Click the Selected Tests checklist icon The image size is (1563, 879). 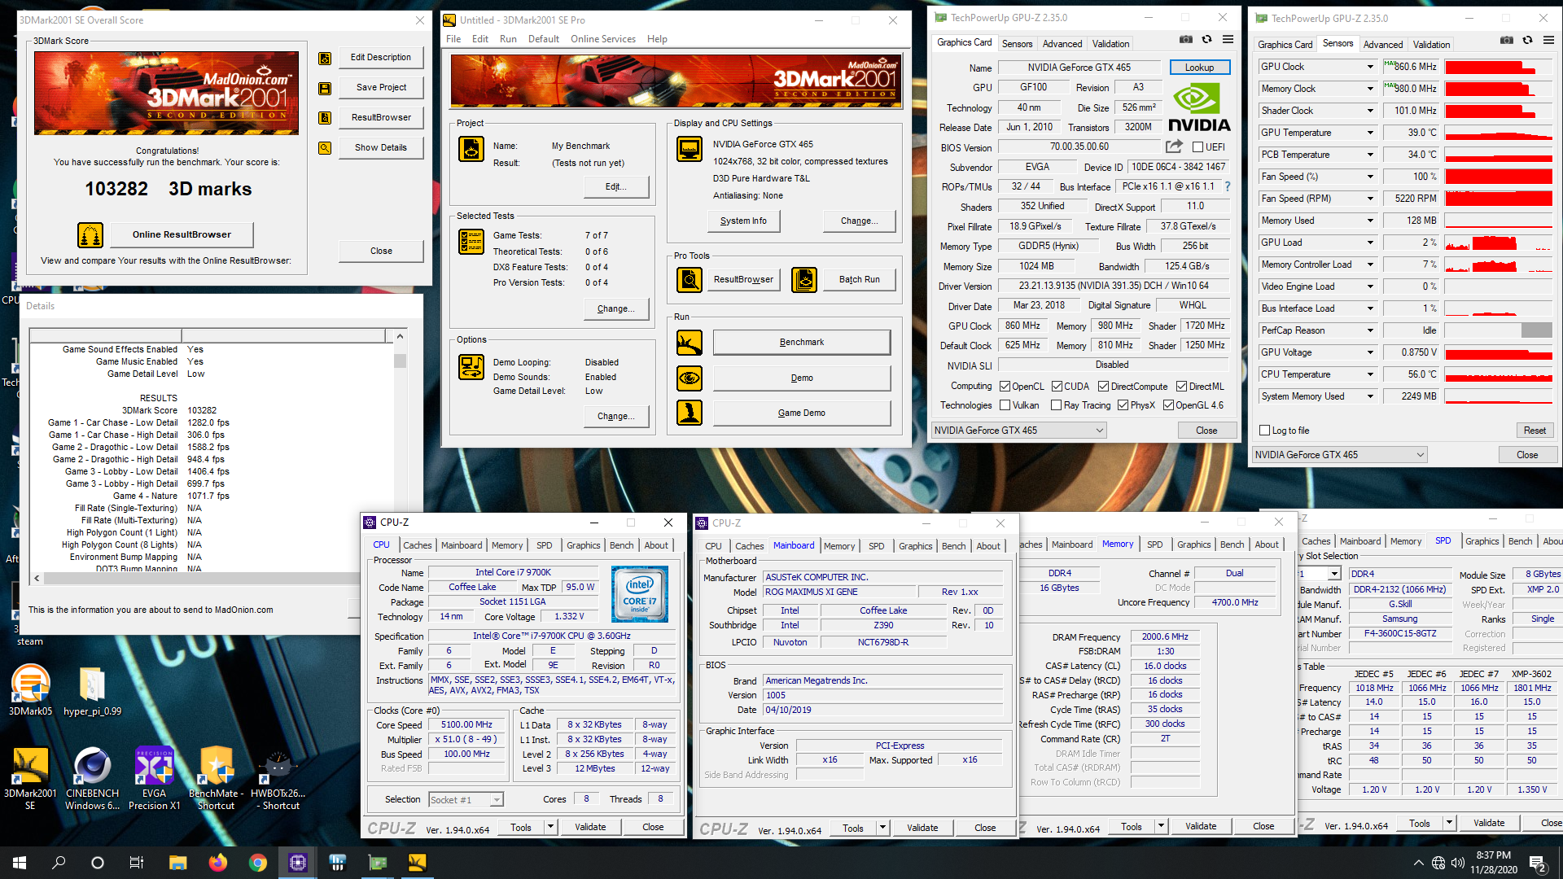pyautogui.click(x=471, y=242)
